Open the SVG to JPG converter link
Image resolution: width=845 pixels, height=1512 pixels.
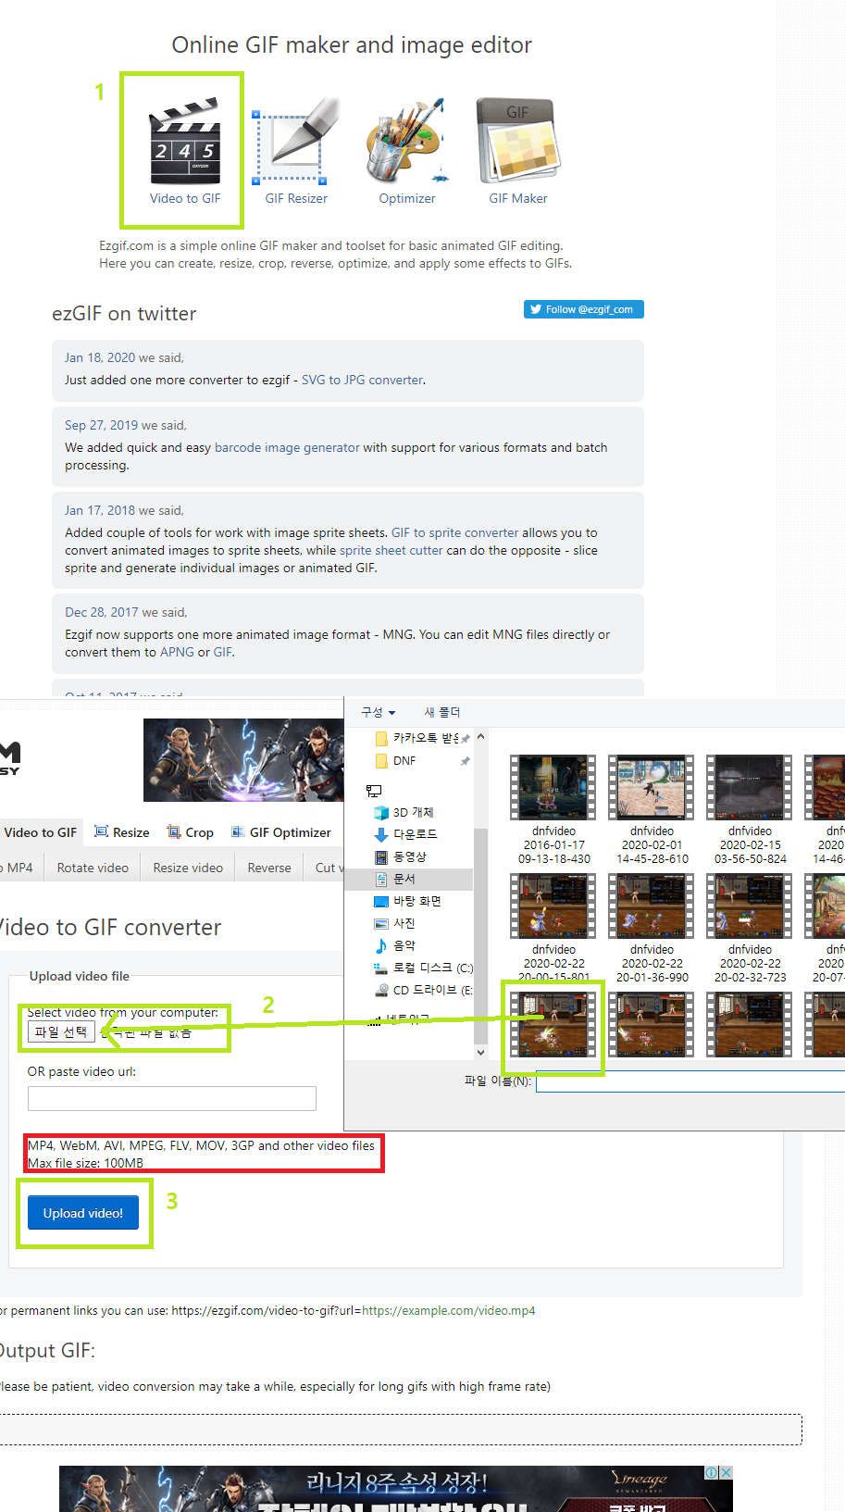(x=362, y=380)
